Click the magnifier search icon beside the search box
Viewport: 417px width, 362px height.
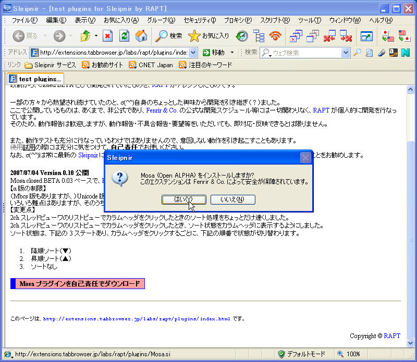357,53
